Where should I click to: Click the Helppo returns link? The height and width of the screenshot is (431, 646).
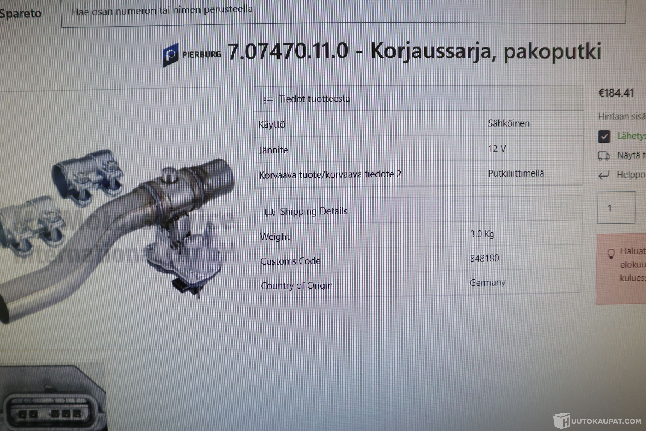631,174
